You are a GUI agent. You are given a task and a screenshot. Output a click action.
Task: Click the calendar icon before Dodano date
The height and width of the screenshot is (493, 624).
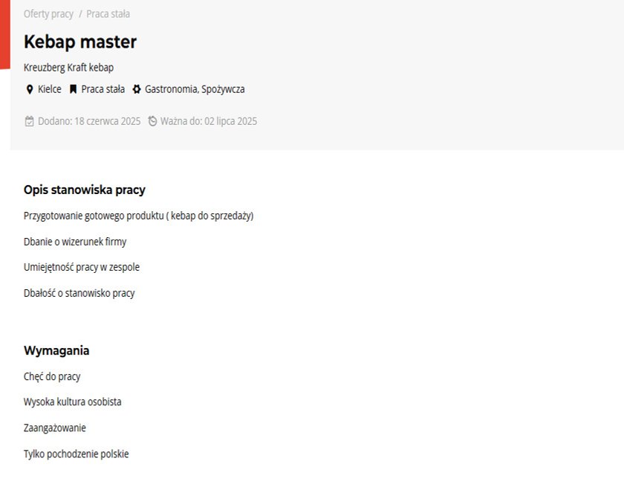tap(30, 121)
